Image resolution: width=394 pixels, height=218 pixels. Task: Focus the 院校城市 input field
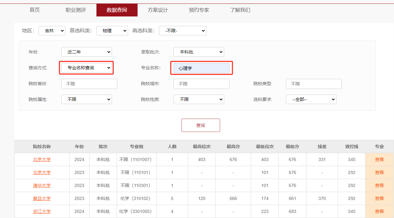(x=201, y=84)
